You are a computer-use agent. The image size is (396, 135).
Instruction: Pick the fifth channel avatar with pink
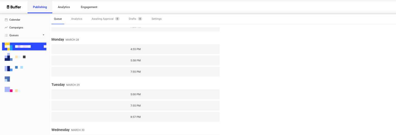(x=9, y=89)
